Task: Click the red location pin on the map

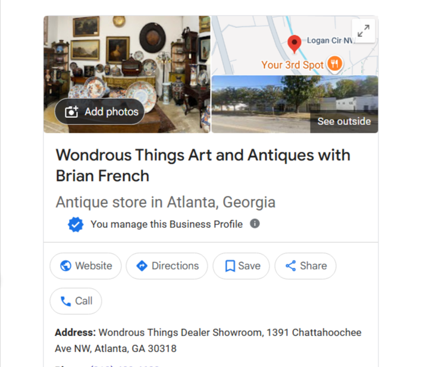Action: point(295,44)
